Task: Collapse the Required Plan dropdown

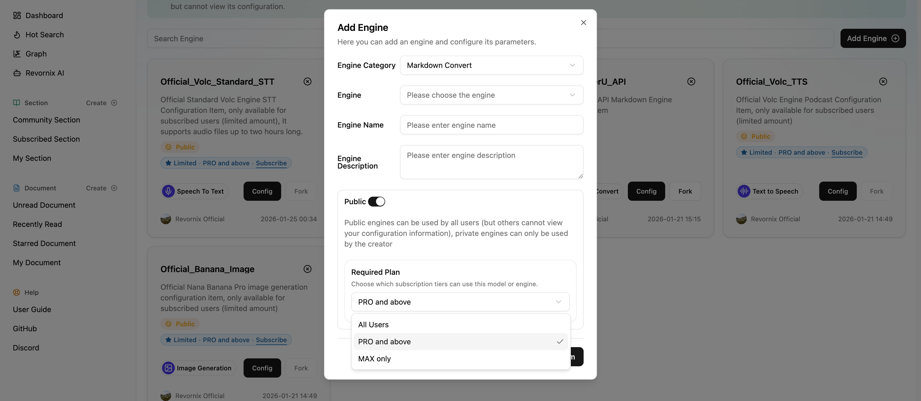Action: coord(460,302)
